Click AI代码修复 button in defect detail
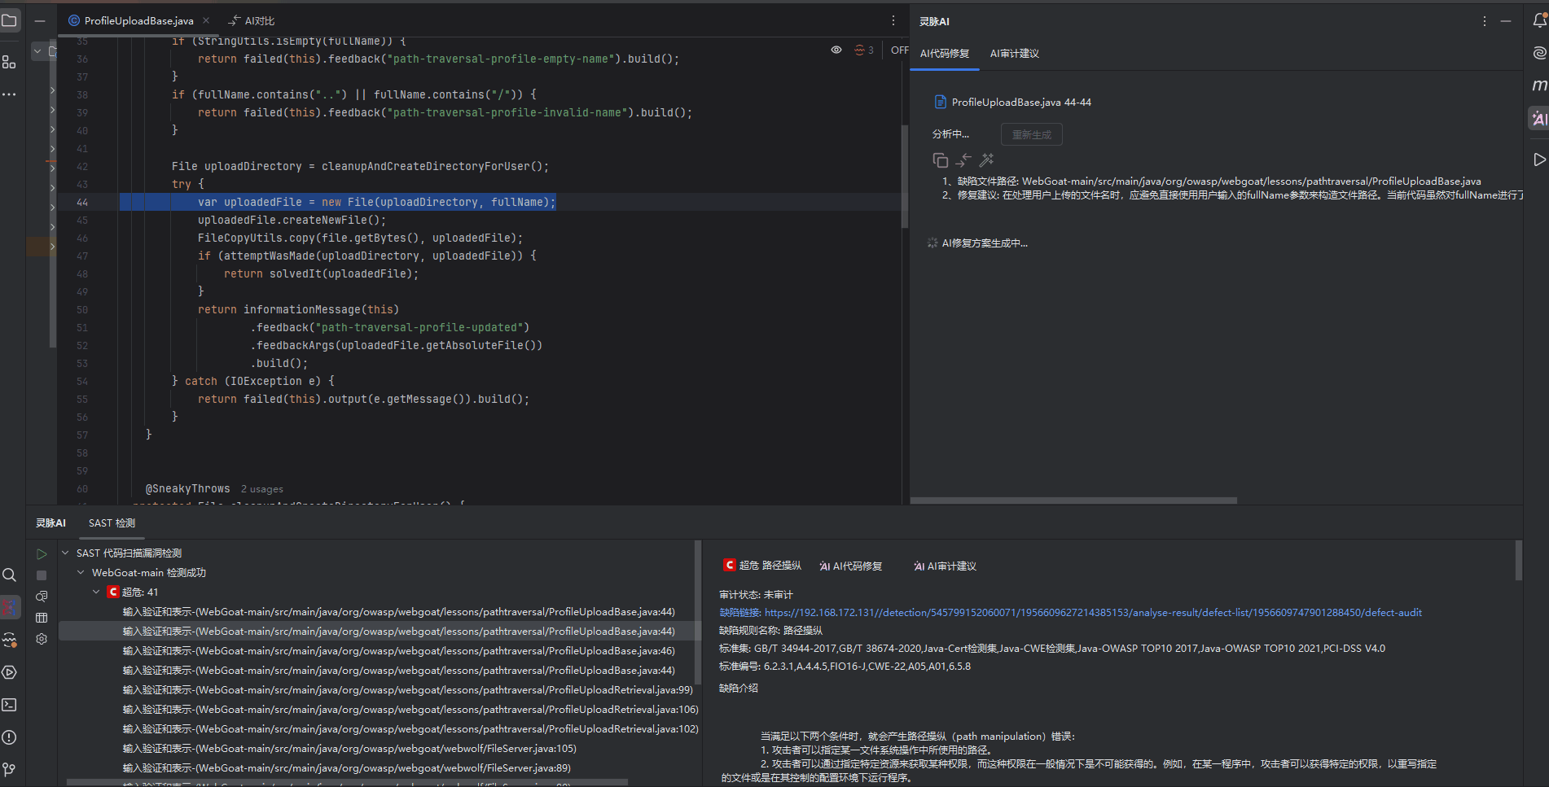 [x=851, y=566]
